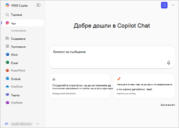Open the OneNote label in the sidebar
Viewport: 179px width, 128px height.
coord(17,103)
